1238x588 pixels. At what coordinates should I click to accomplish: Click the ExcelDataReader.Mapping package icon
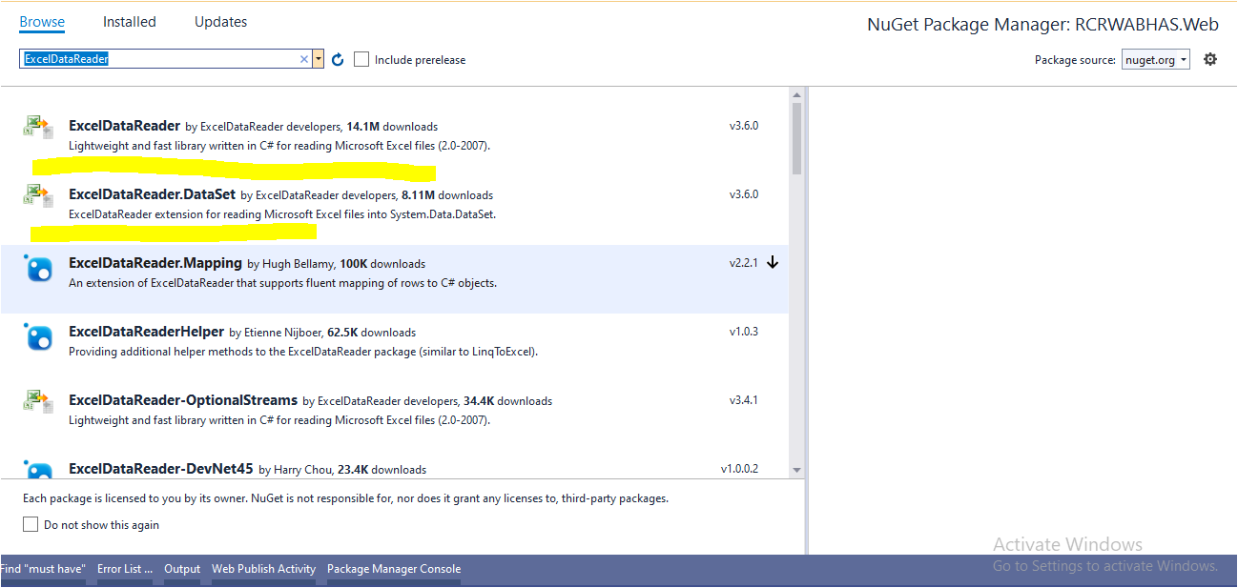pyautogui.click(x=38, y=268)
